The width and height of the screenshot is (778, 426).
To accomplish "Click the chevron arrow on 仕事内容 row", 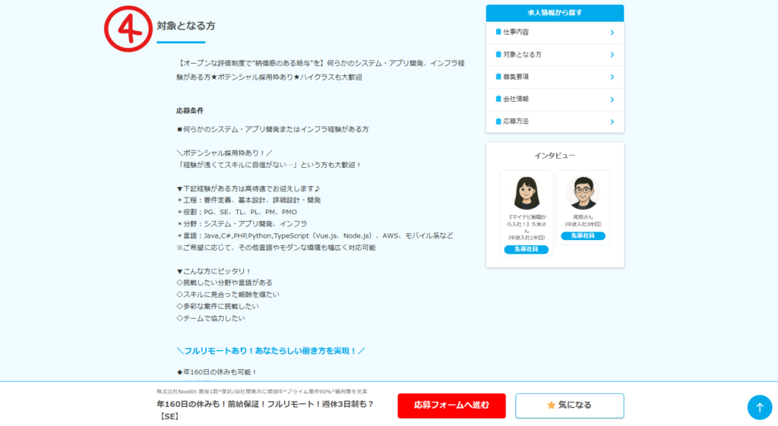I will 612,33.
